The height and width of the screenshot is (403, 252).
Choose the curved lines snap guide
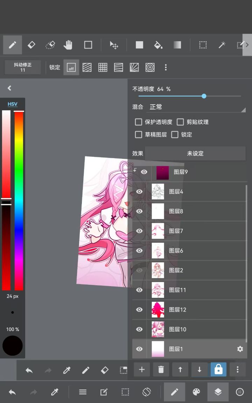pos(119,67)
